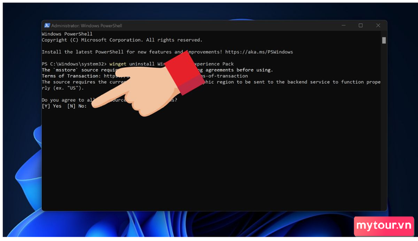Click the red sleeve cuff of the hand

185,72
